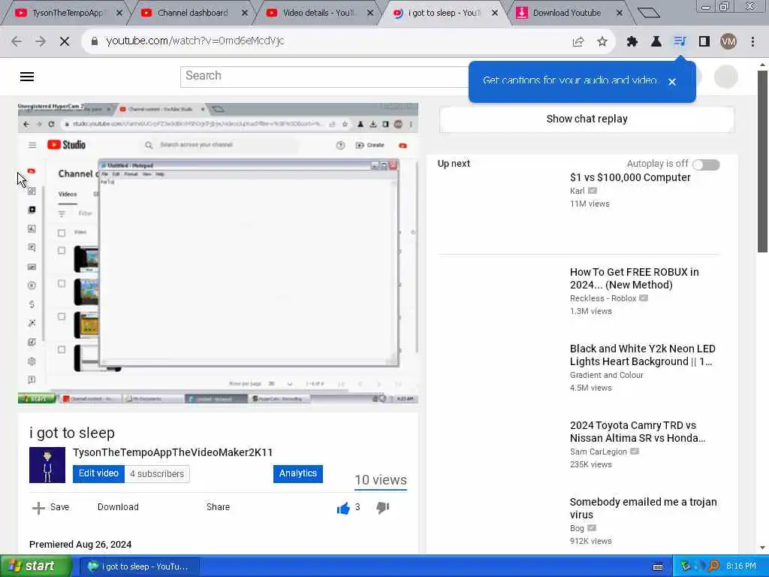Open the Chrome three-dot menu
The image size is (769, 577).
tap(752, 42)
